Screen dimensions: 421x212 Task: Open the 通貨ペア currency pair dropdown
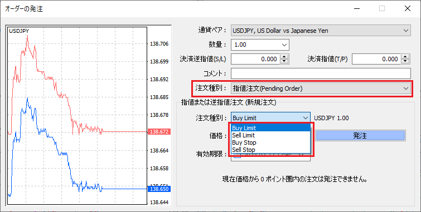coord(321,31)
